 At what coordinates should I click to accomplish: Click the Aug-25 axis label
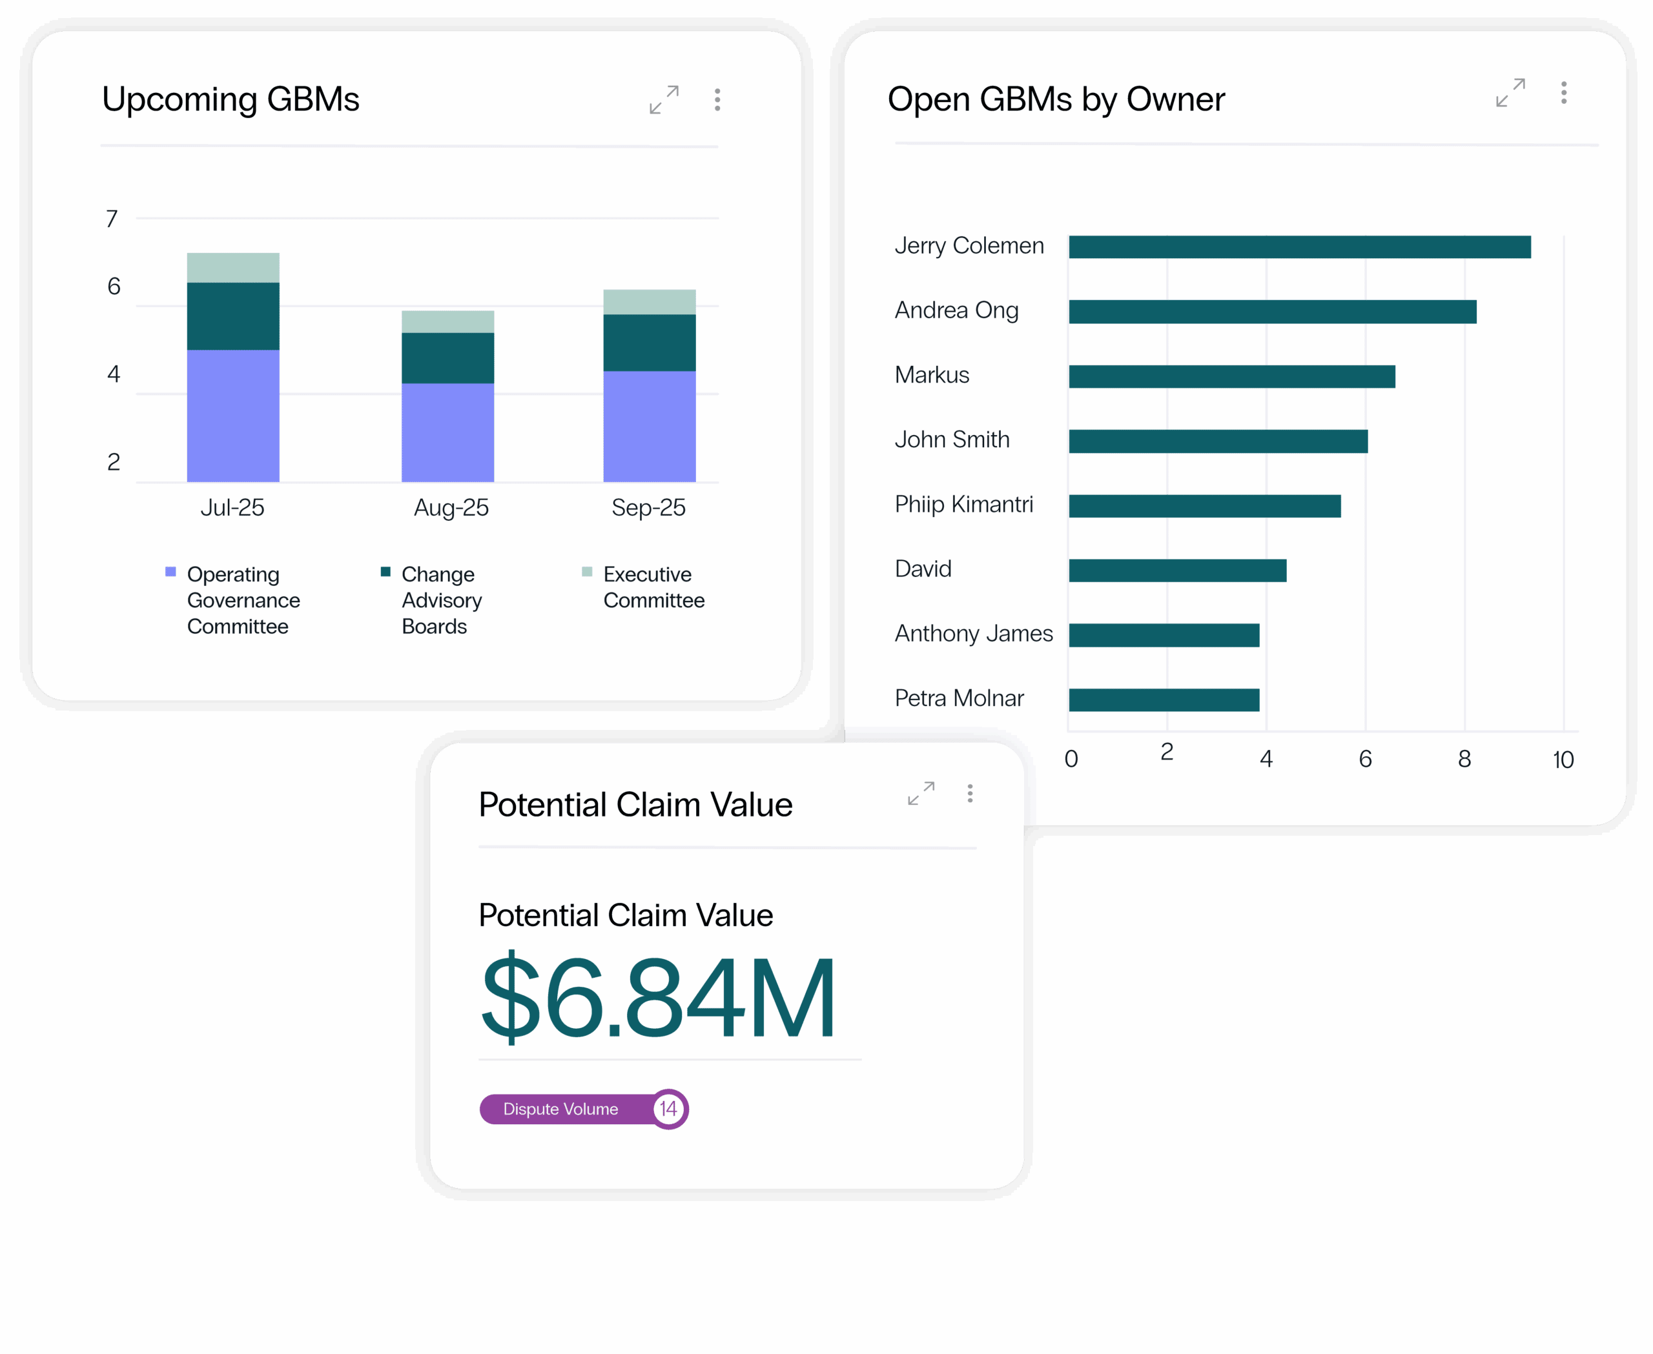click(451, 508)
